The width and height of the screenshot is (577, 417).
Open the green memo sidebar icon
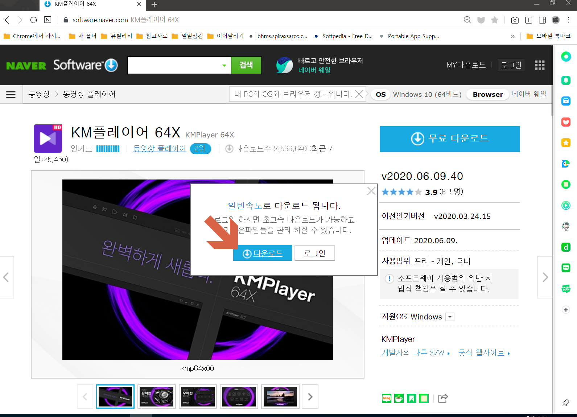click(x=566, y=185)
